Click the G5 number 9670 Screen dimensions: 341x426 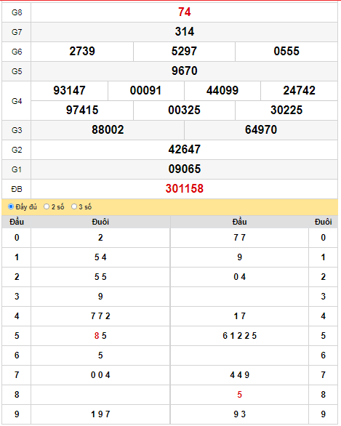click(x=185, y=71)
